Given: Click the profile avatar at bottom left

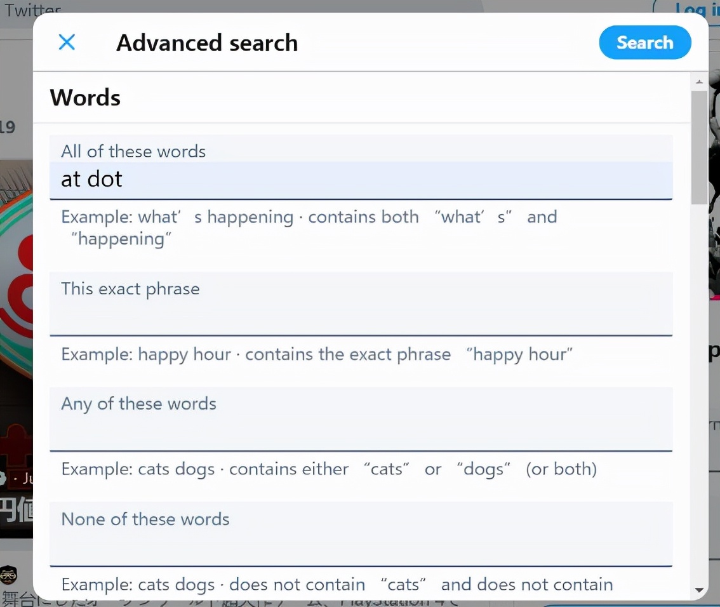Looking at the screenshot, I should tap(9, 575).
